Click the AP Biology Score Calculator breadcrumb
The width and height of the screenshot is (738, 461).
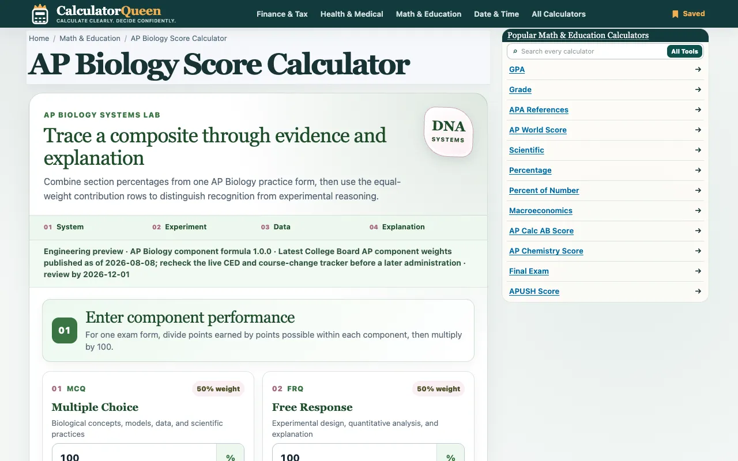179,39
